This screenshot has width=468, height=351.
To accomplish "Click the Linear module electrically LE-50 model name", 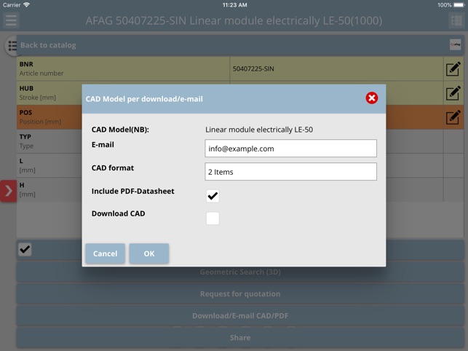I will [x=259, y=130].
